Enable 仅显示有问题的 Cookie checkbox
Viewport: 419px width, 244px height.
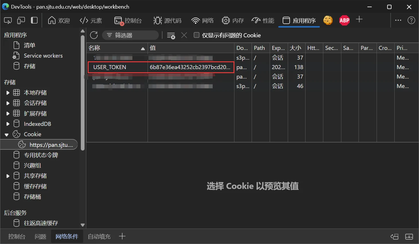[x=197, y=35]
